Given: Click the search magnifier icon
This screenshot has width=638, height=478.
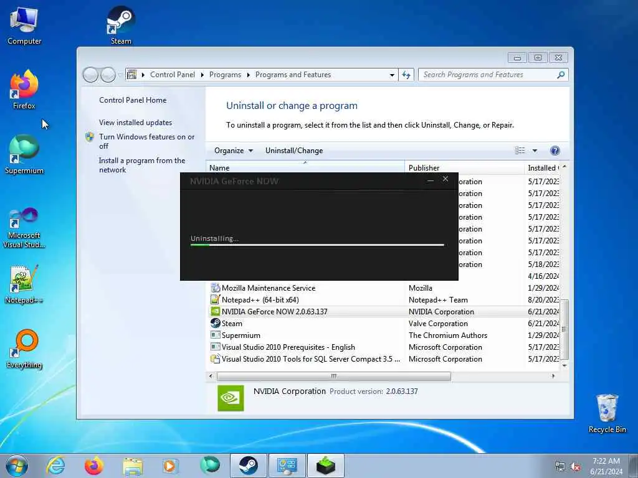Looking at the screenshot, I should tap(561, 75).
